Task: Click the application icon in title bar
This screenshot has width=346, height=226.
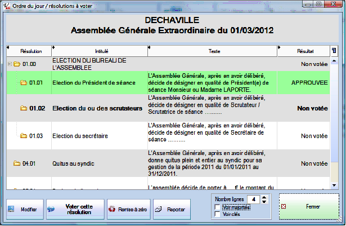Action: click(7, 6)
